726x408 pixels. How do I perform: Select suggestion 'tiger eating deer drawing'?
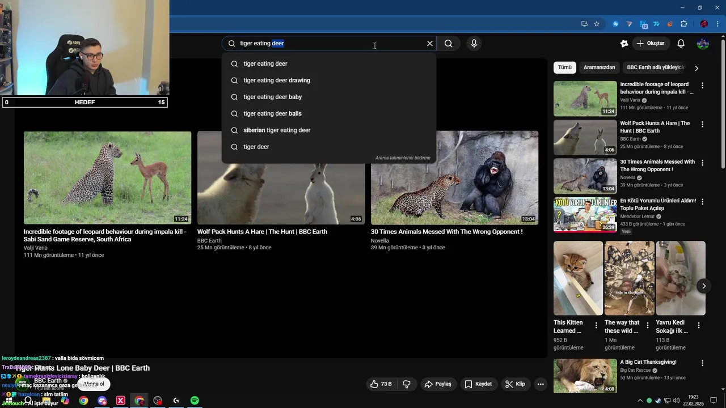tap(329, 80)
